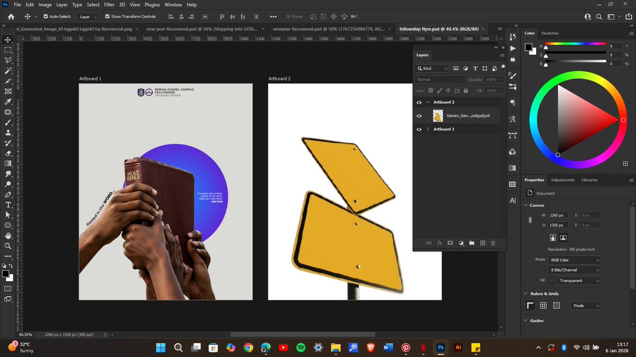
Task: Select the Polygonal Lasso tool
Action: [x=8, y=60]
